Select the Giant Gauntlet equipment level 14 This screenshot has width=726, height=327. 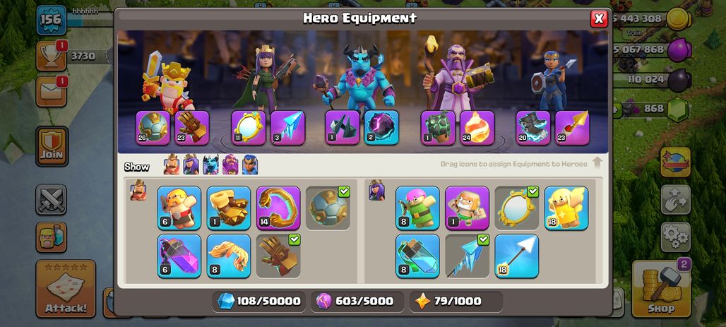tap(278, 208)
